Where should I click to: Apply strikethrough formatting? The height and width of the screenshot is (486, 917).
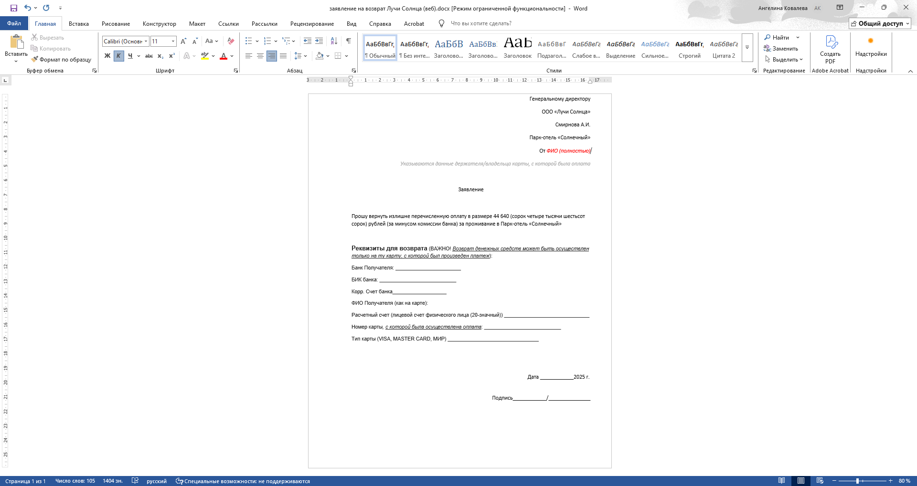[x=149, y=56]
